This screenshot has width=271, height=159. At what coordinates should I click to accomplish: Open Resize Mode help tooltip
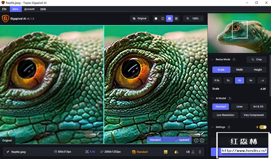coord(234,59)
